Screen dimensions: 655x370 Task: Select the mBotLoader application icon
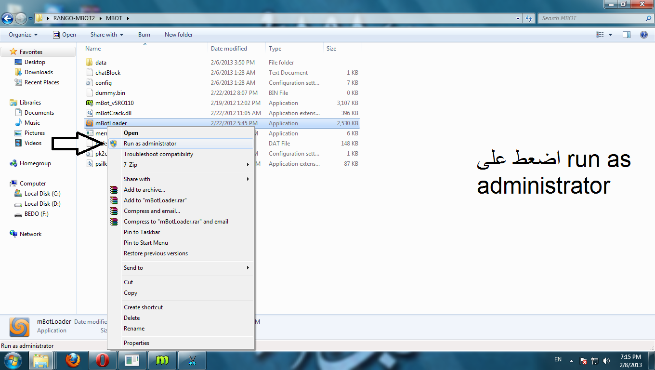[89, 123]
